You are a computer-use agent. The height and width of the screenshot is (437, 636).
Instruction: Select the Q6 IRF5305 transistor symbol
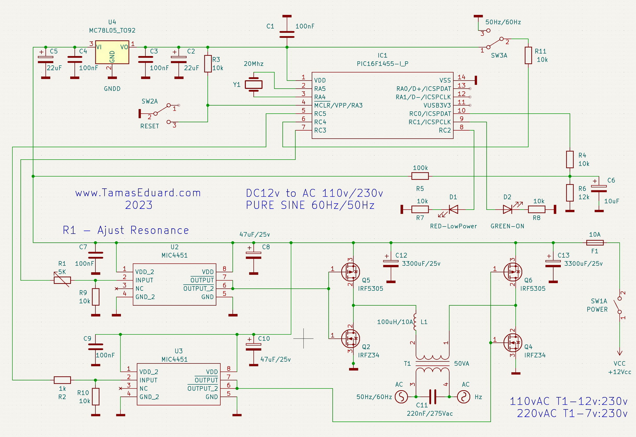512,272
